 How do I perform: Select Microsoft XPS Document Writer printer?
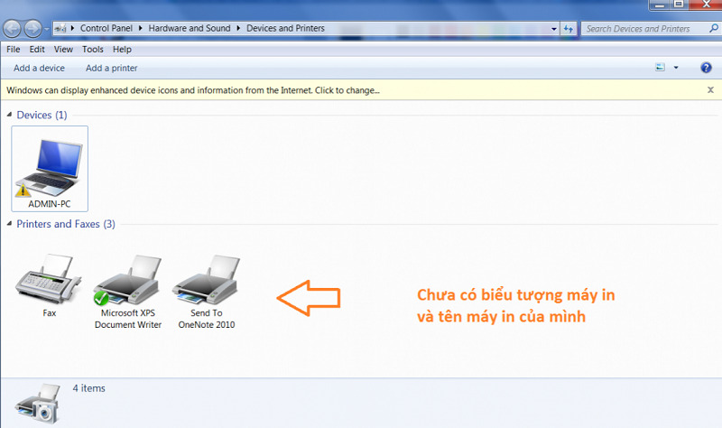[x=127, y=281]
